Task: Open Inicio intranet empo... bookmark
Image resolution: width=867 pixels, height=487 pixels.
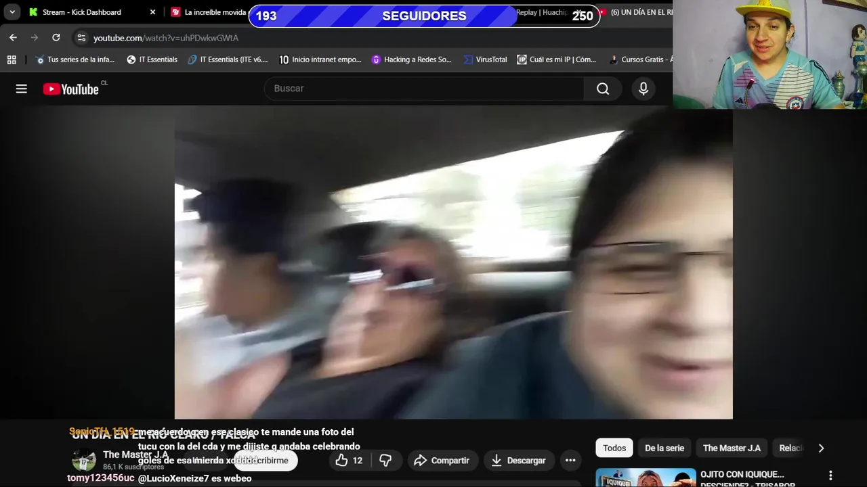Action: coord(320,60)
